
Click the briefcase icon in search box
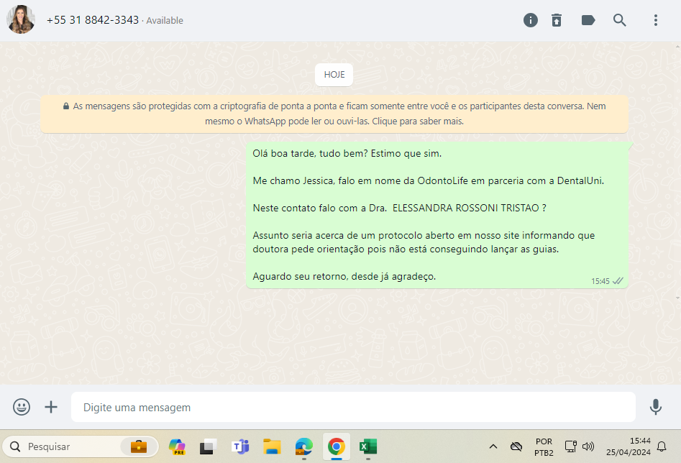click(x=139, y=446)
